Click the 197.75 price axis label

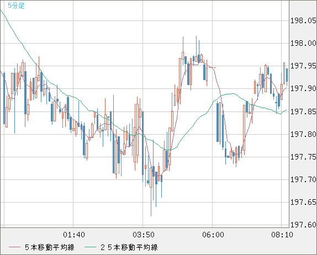click(x=303, y=157)
